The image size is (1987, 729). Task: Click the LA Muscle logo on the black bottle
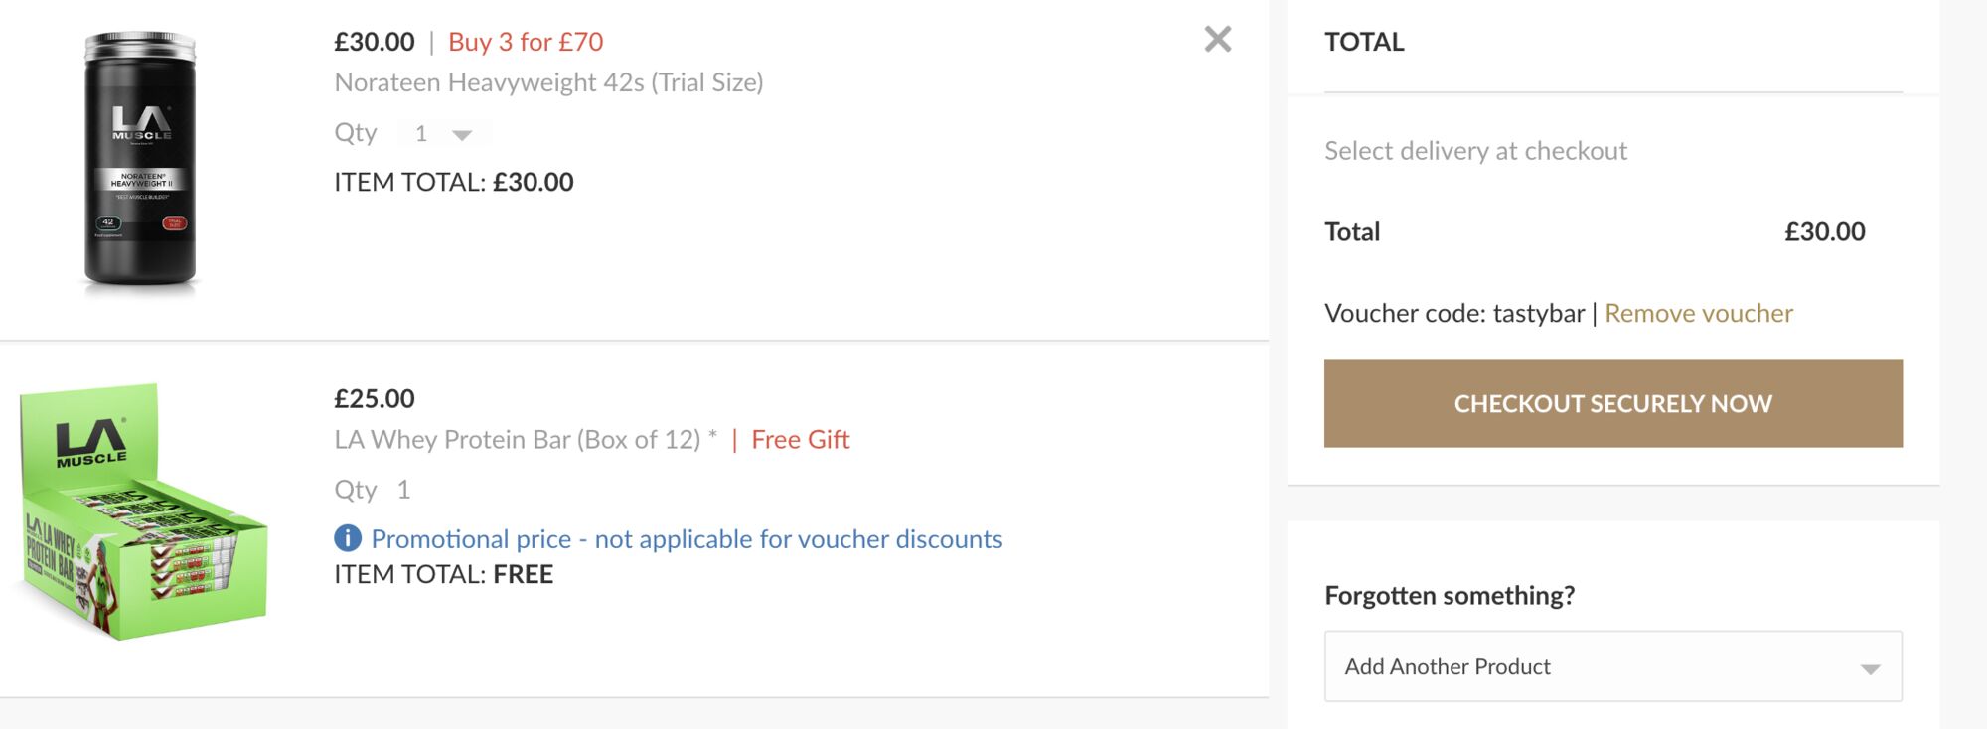tap(141, 123)
